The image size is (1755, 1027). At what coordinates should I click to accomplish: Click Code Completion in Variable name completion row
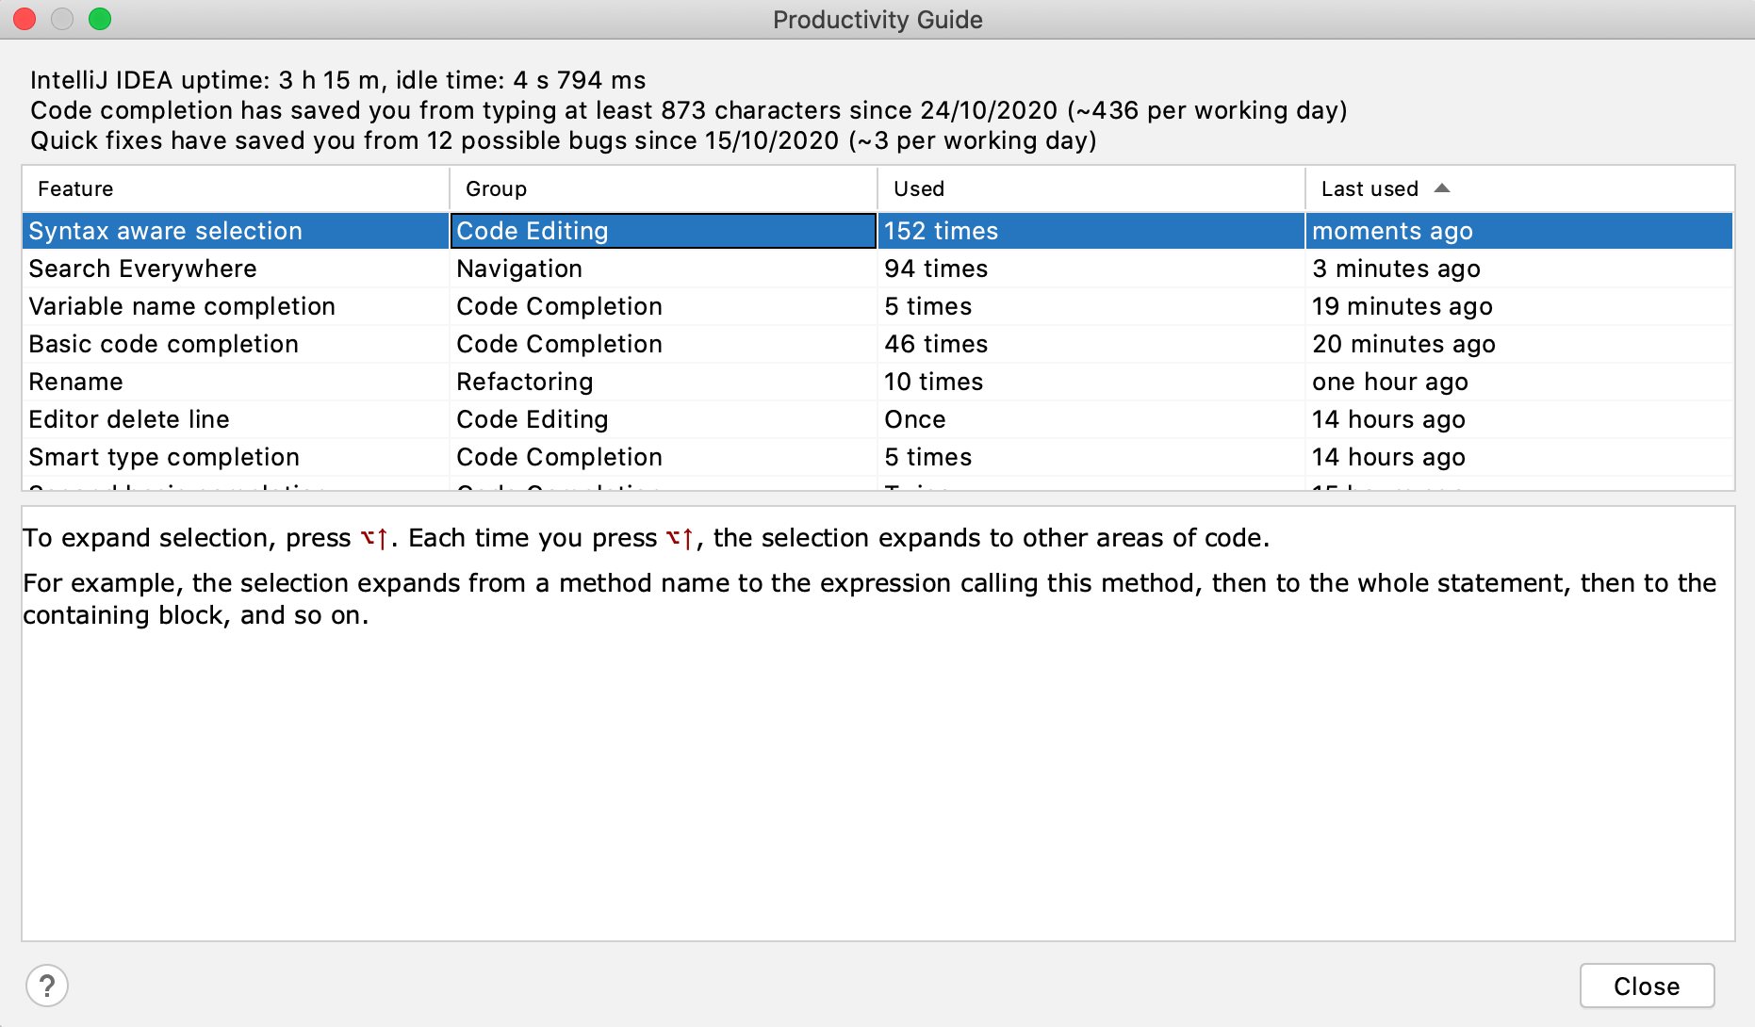(x=664, y=306)
